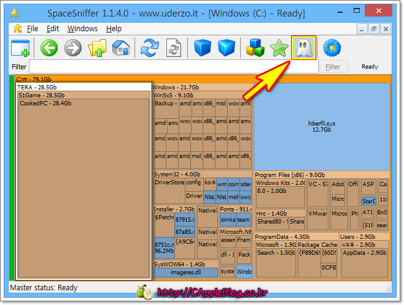Select the CookedPC - 28.4Gb block
The height and width of the screenshot is (305, 404).
click(84, 188)
